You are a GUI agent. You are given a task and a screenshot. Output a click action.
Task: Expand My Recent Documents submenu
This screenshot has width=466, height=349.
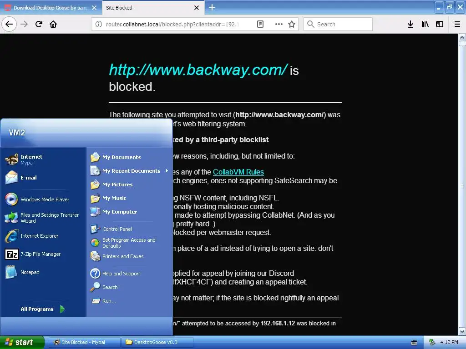point(129,171)
